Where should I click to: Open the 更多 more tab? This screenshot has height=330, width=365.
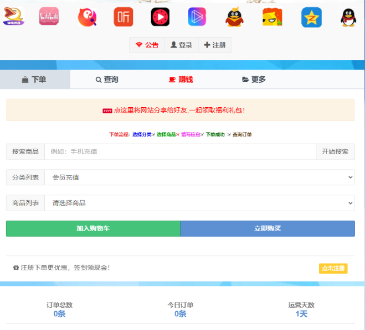[x=254, y=80]
